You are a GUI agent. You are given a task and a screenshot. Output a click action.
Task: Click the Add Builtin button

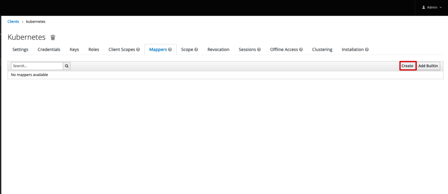(428, 66)
